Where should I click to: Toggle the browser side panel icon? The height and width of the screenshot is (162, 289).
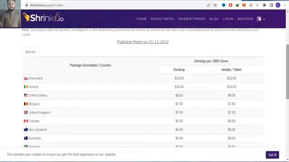pyautogui.click(x=271, y=5)
